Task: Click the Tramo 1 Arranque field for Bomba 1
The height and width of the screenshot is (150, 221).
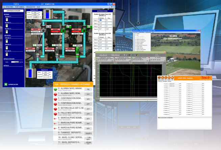Action: point(102,20)
